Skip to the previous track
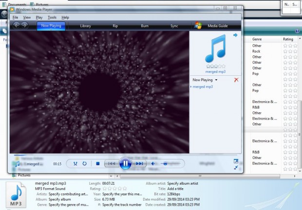 click(x=112, y=163)
